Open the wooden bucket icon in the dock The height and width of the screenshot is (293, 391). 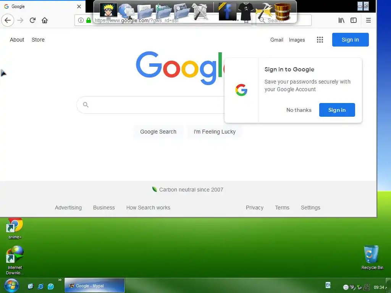click(x=283, y=11)
